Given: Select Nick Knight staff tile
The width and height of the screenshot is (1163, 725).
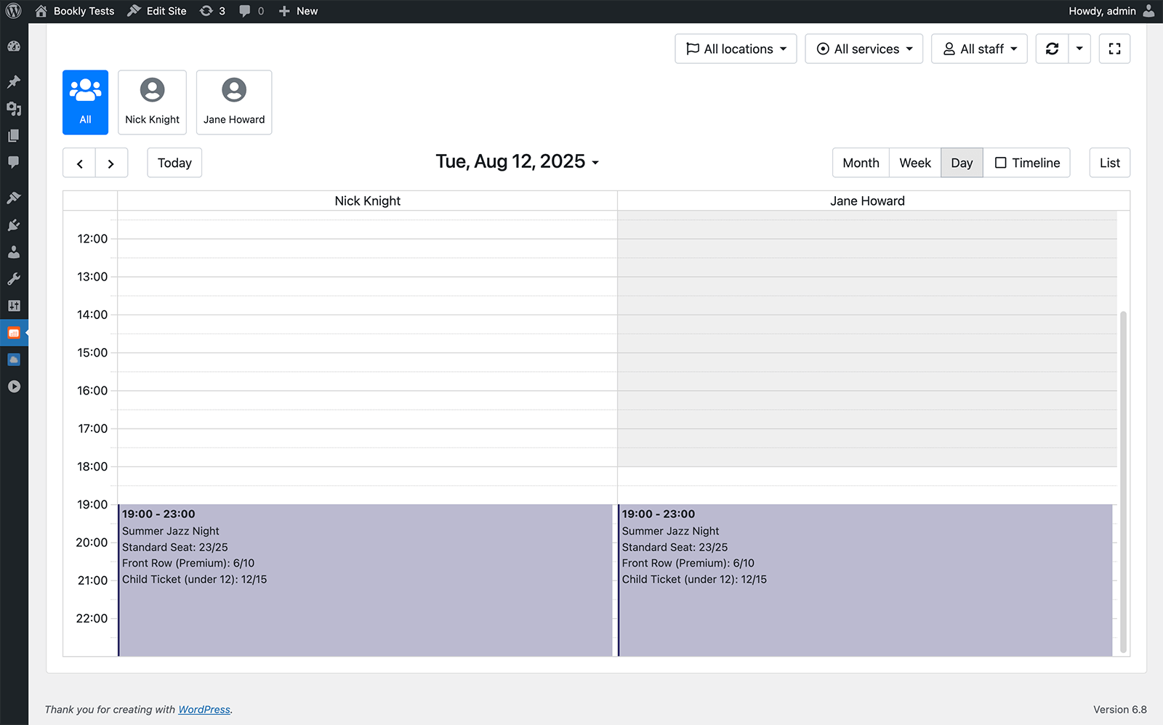Looking at the screenshot, I should [152, 102].
